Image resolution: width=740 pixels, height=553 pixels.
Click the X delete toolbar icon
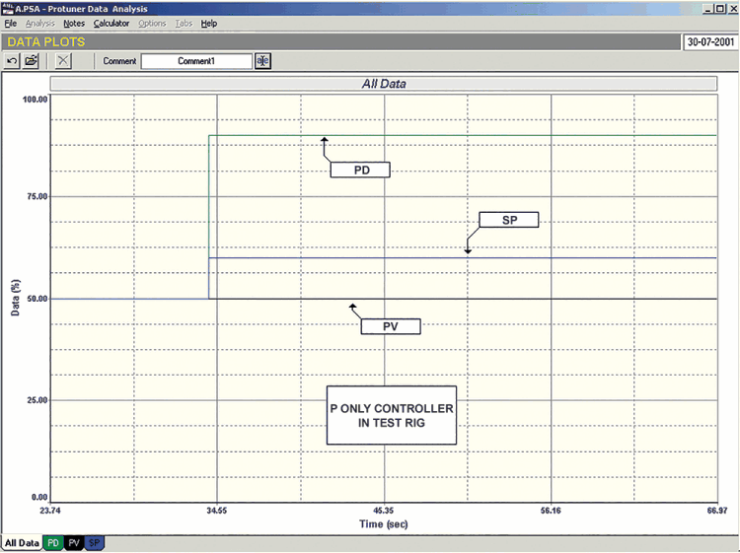(x=62, y=61)
